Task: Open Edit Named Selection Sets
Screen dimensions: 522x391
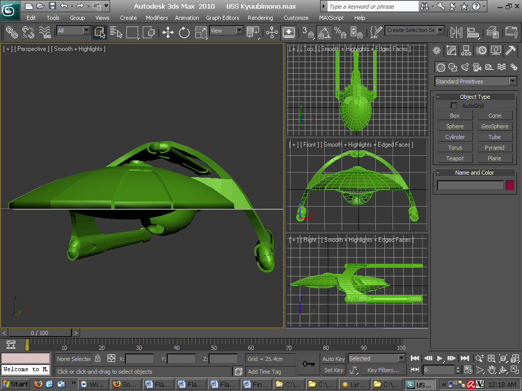Action: click(x=376, y=32)
